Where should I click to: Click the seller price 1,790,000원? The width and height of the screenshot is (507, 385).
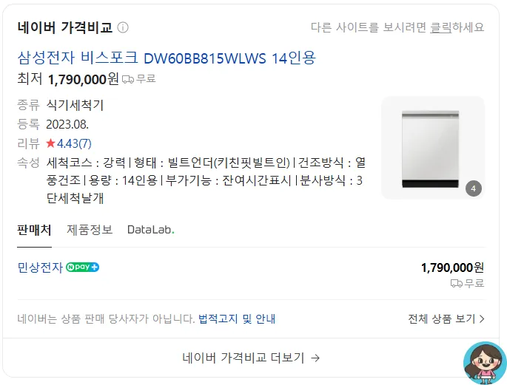pyautogui.click(x=452, y=268)
